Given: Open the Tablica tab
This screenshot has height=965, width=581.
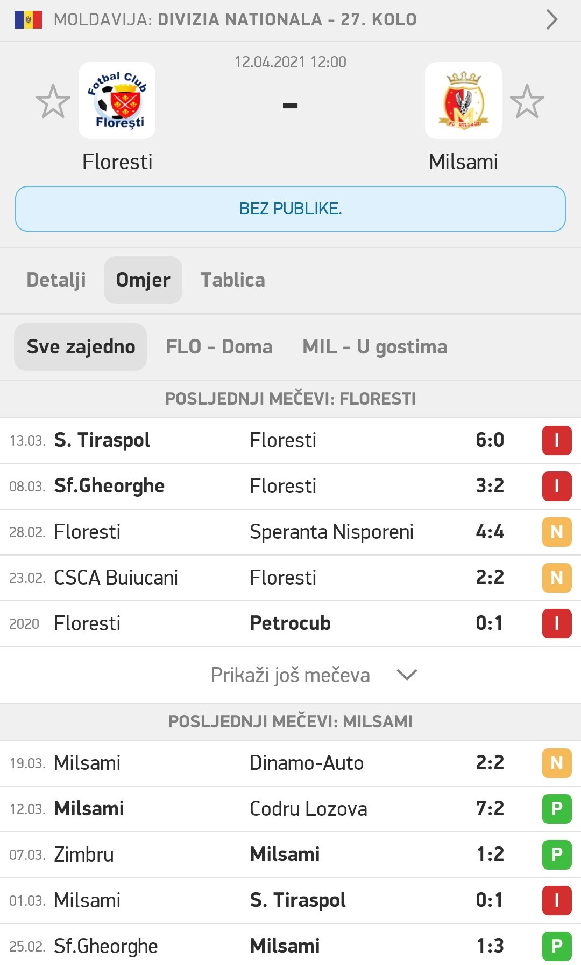Looking at the screenshot, I should point(232,280).
